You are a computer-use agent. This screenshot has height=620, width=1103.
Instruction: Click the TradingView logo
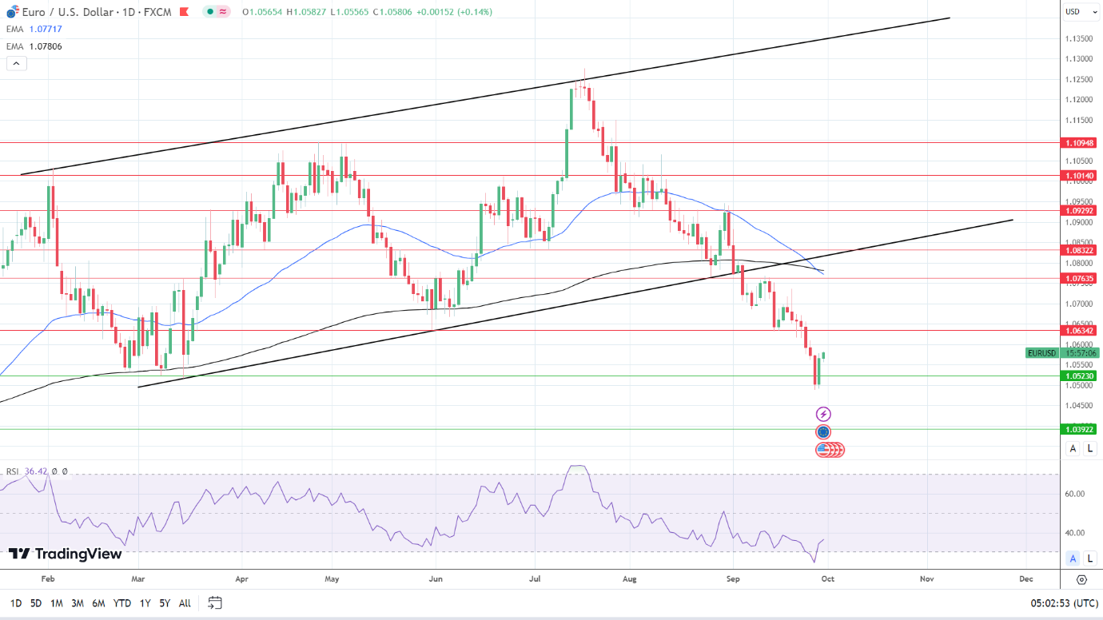tap(66, 554)
